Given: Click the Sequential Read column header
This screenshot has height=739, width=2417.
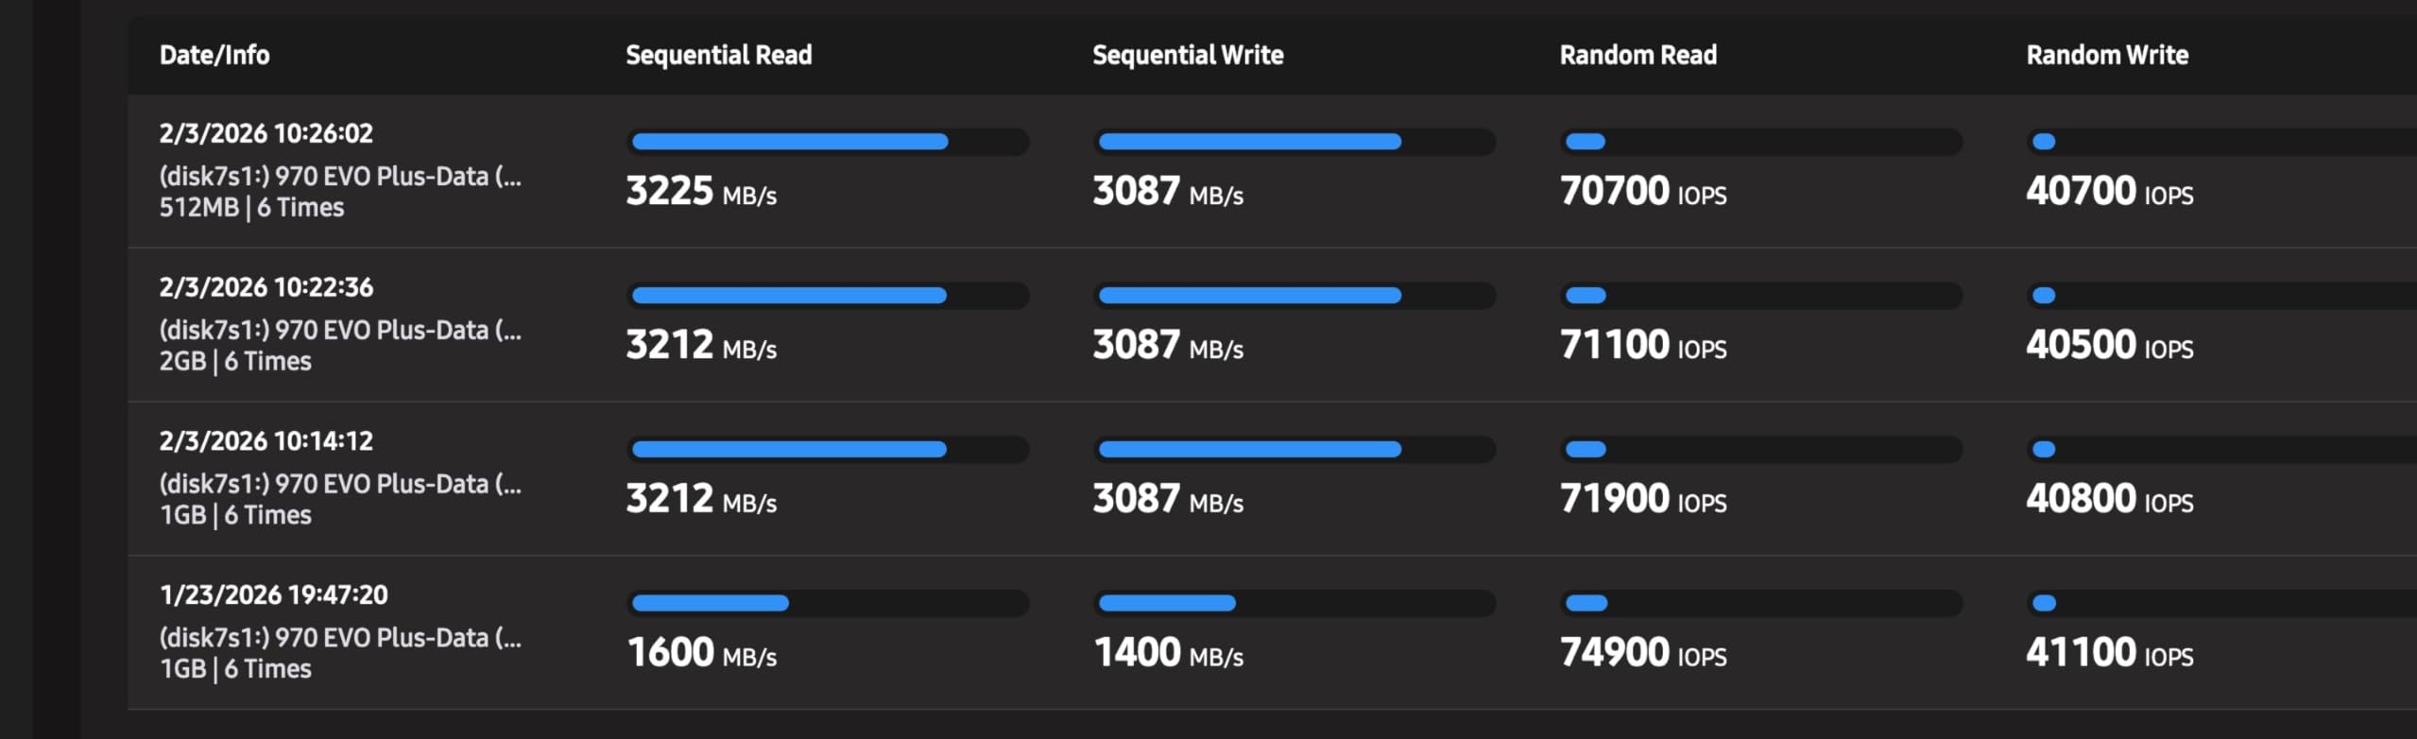Looking at the screenshot, I should click(718, 55).
